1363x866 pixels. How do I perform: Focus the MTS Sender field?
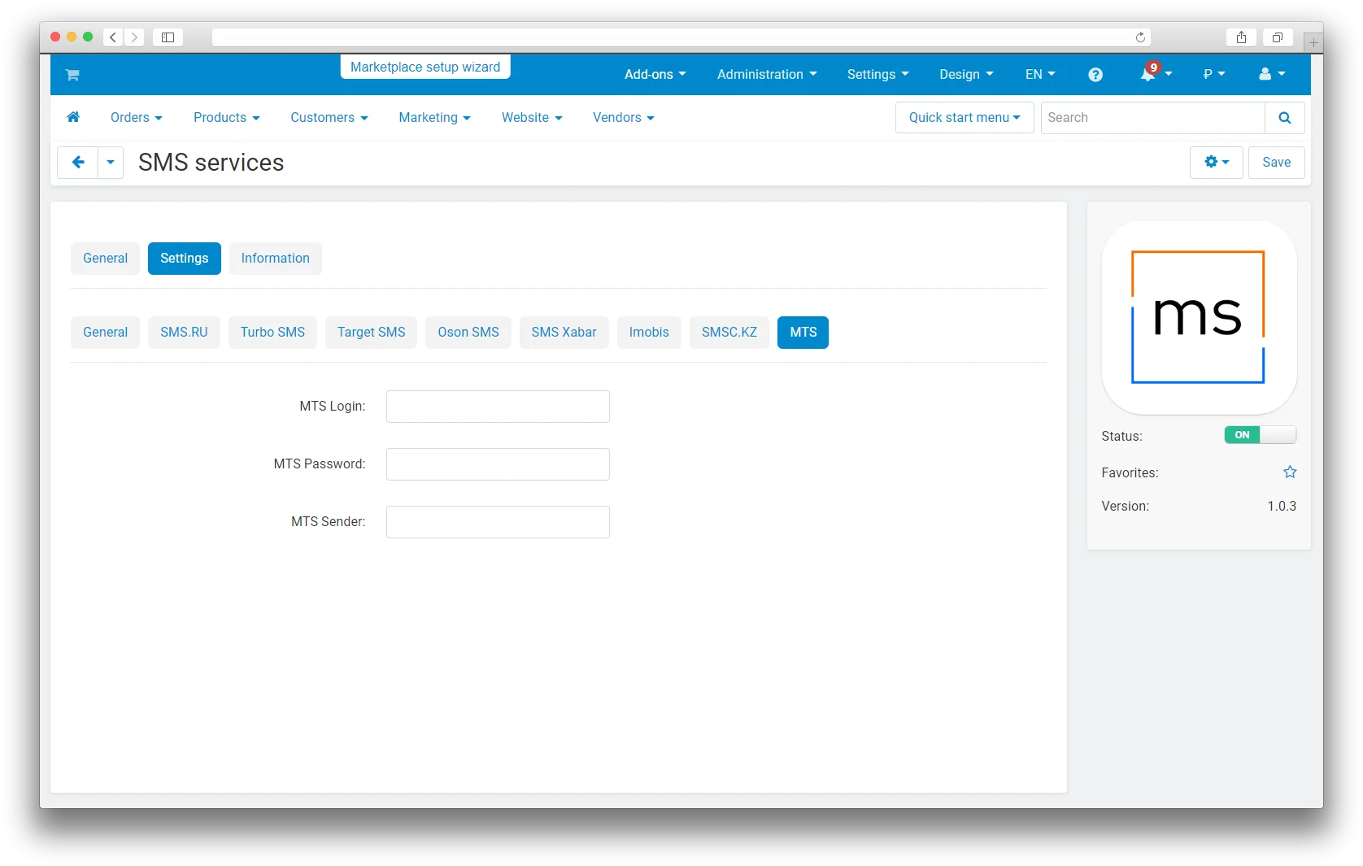[x=498, y=522]
